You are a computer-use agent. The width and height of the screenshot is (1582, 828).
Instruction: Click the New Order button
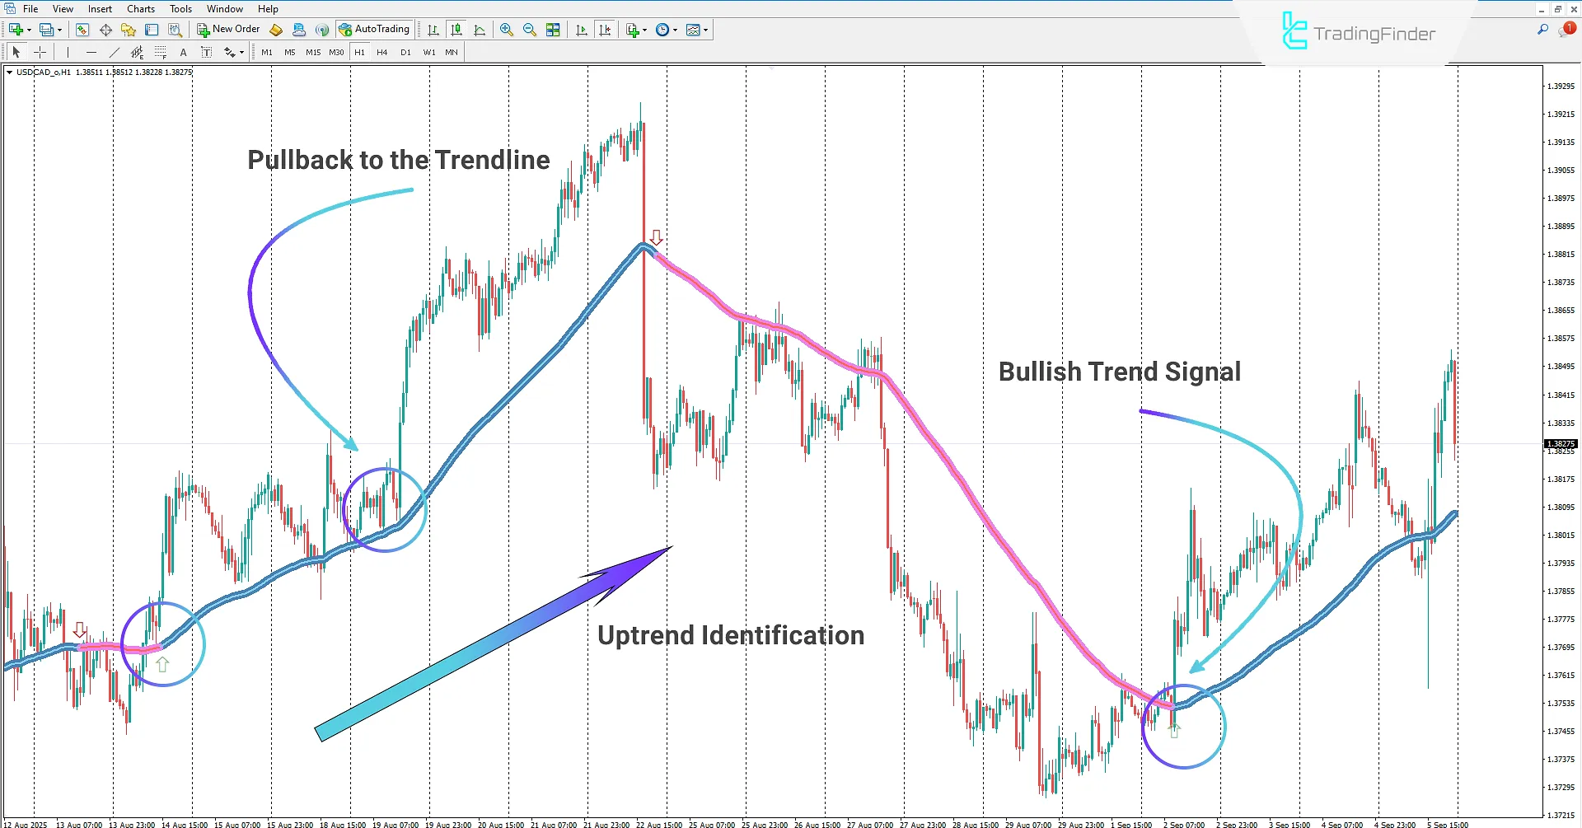[x=228, y=30]
